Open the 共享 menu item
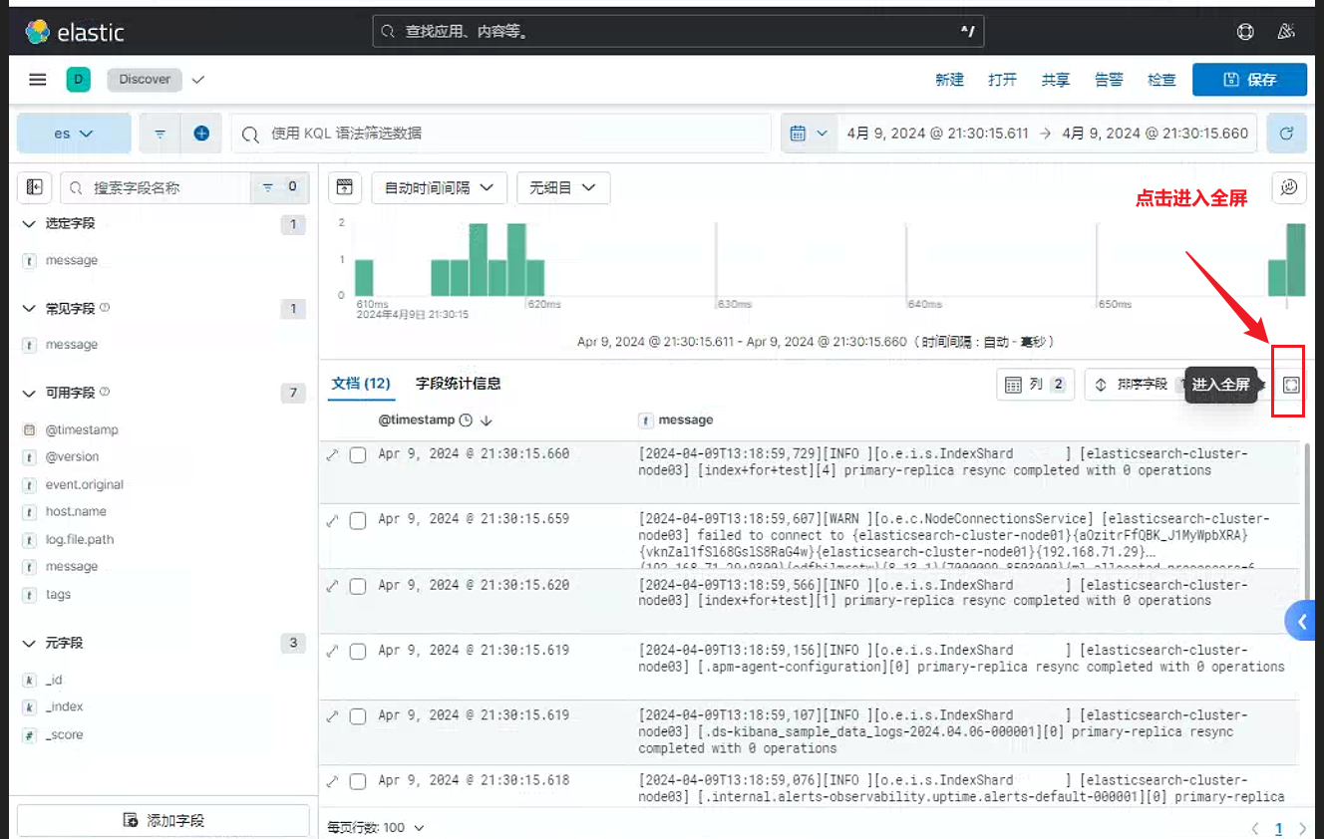Image resolution: width=1324 pixels, height=839 pixels. [x=1056, y=80]
